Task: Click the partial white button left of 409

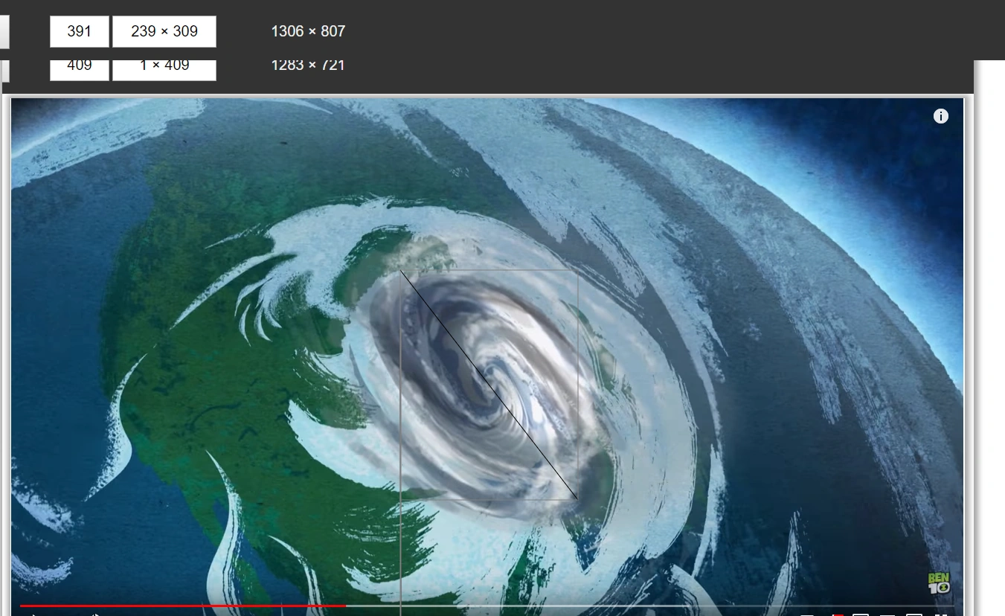Action: coord(4,70)
